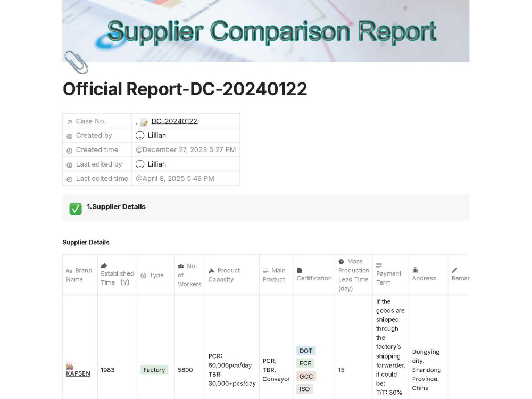Click the DOT certification tag
This screenshot has height=399, width=532.
(306, 351)
